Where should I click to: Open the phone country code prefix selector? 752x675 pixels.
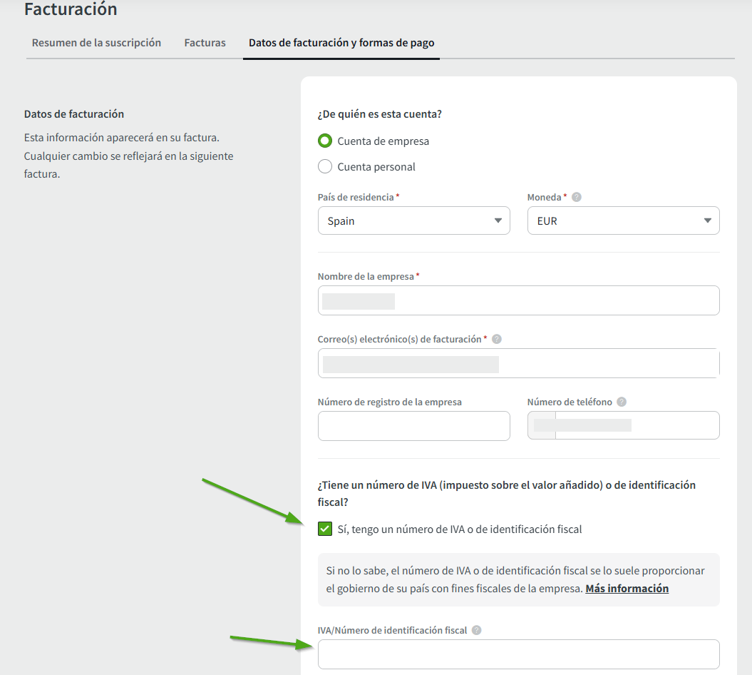(542, 425)
